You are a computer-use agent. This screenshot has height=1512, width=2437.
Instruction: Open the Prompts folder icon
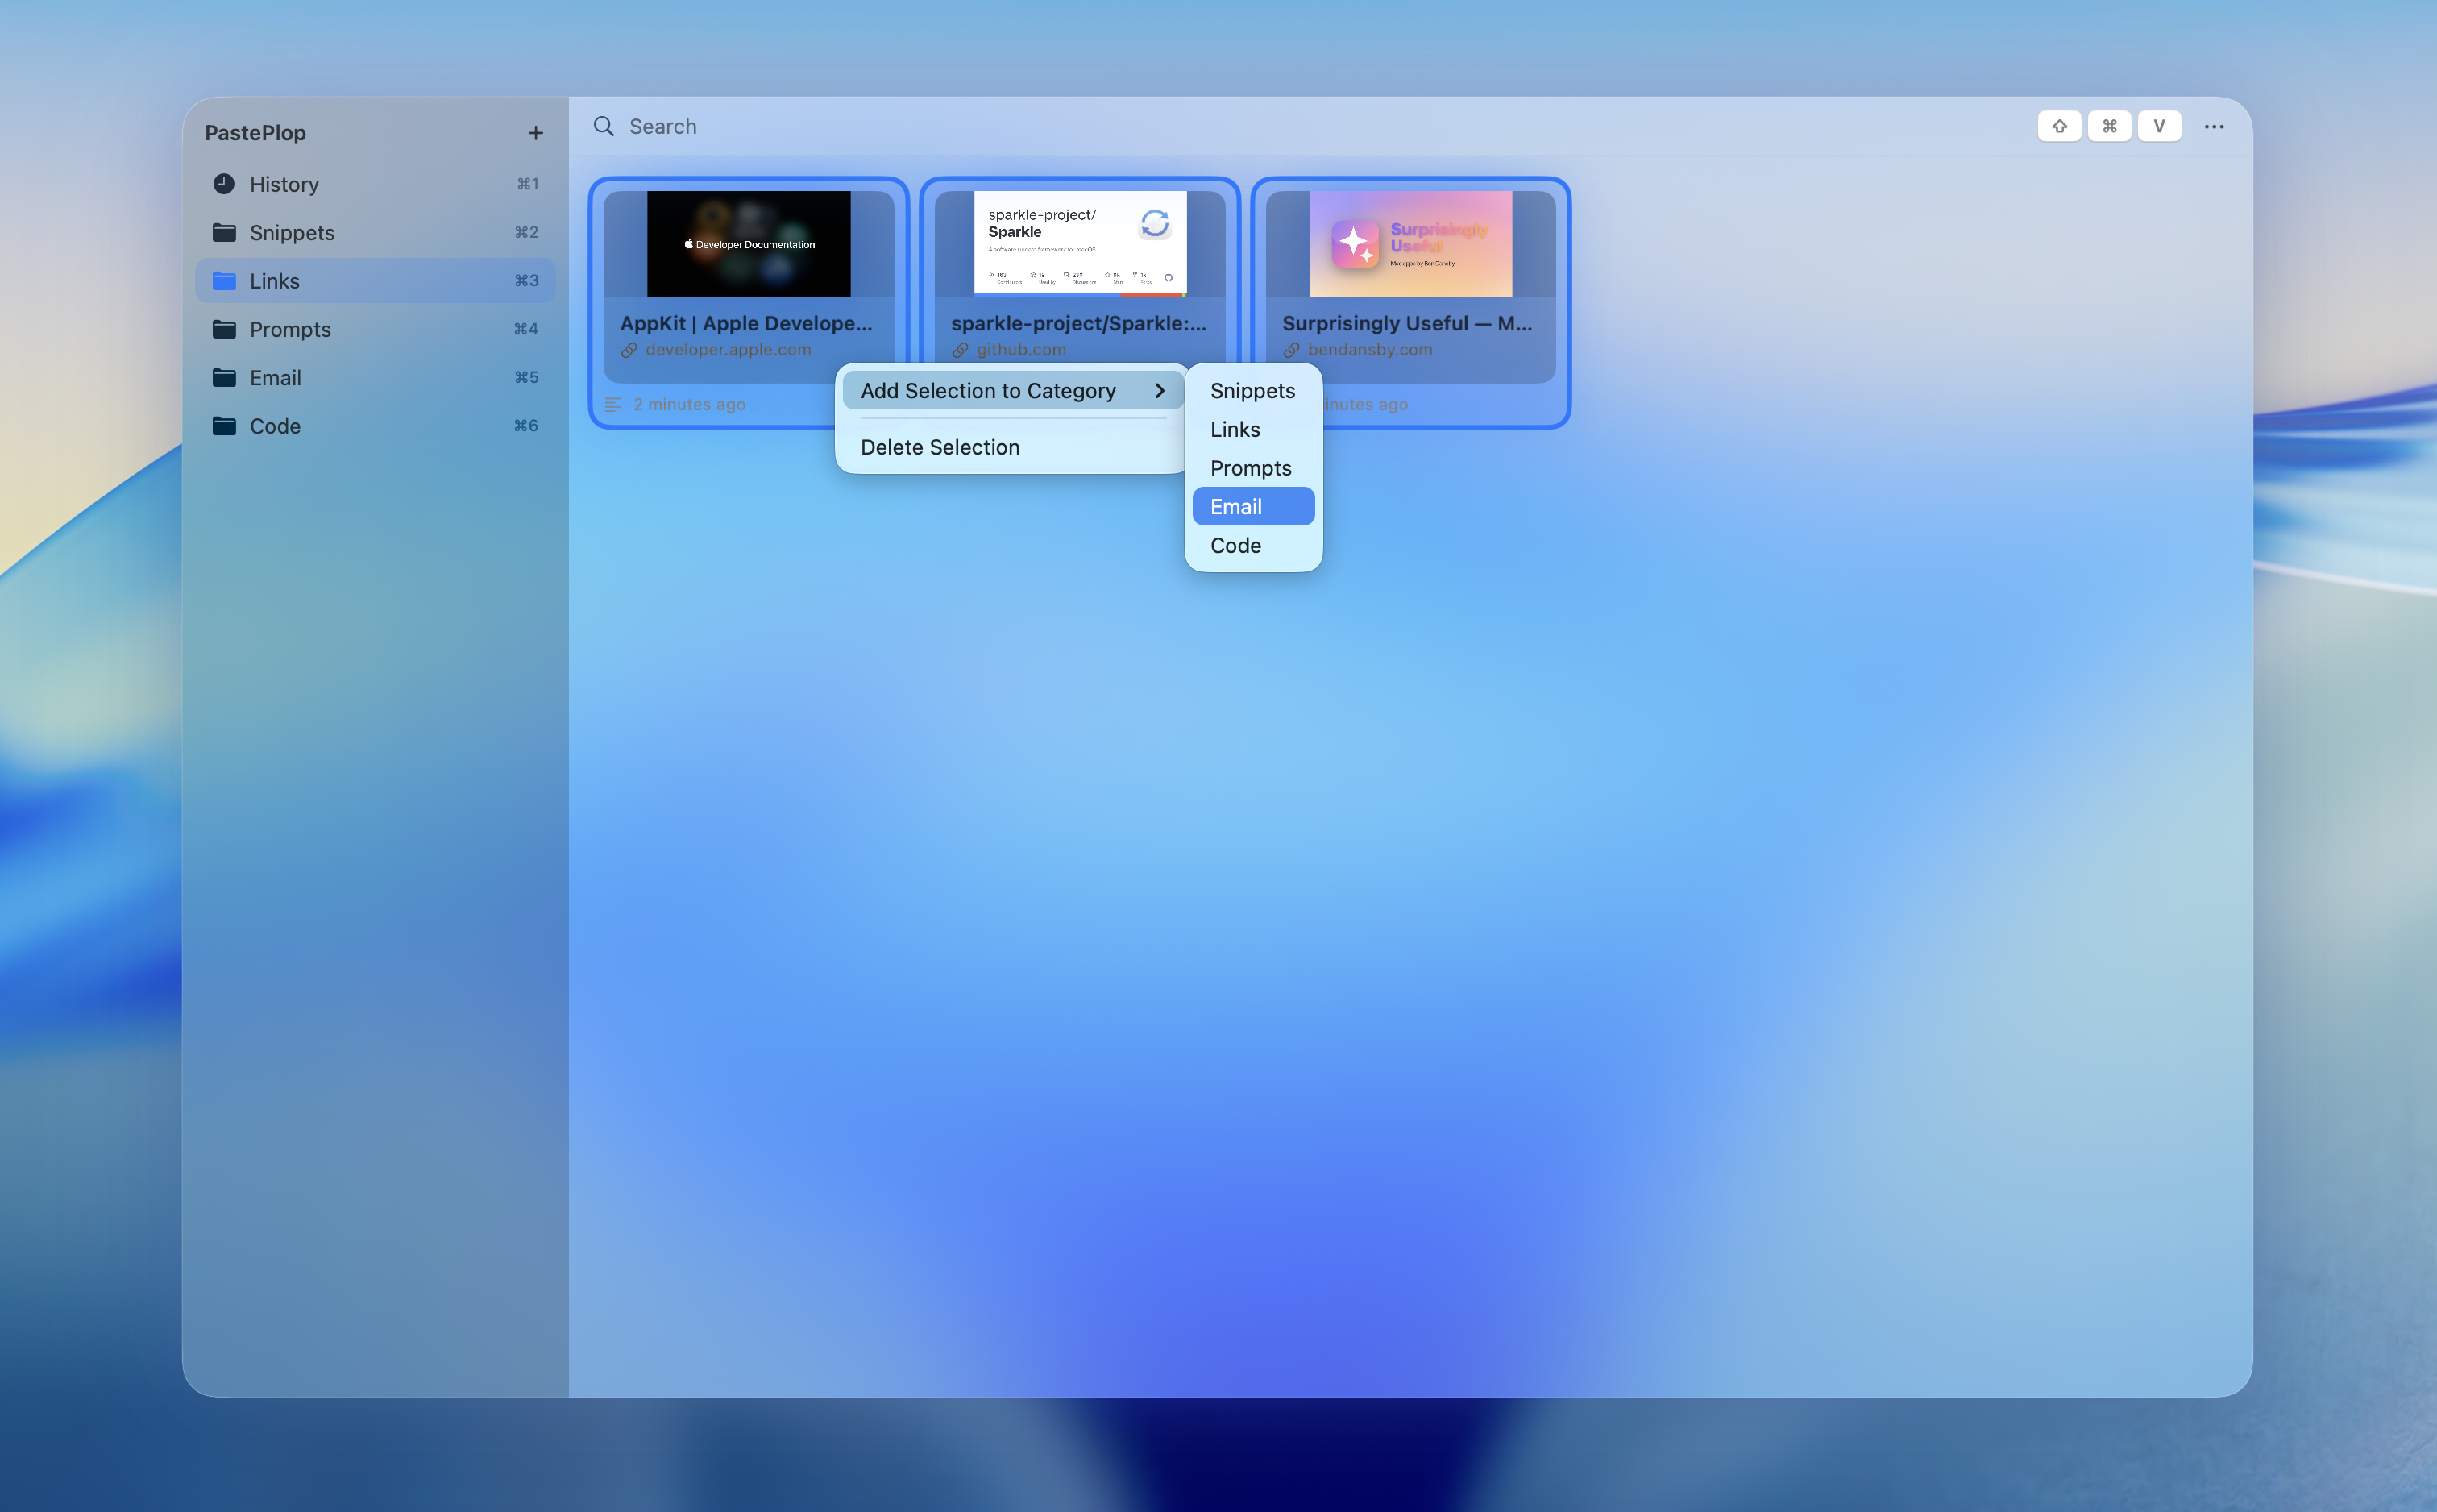224,329
